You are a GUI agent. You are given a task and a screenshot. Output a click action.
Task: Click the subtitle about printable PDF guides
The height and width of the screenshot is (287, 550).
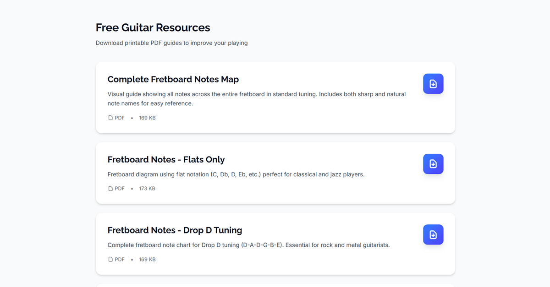coord(171,43)
